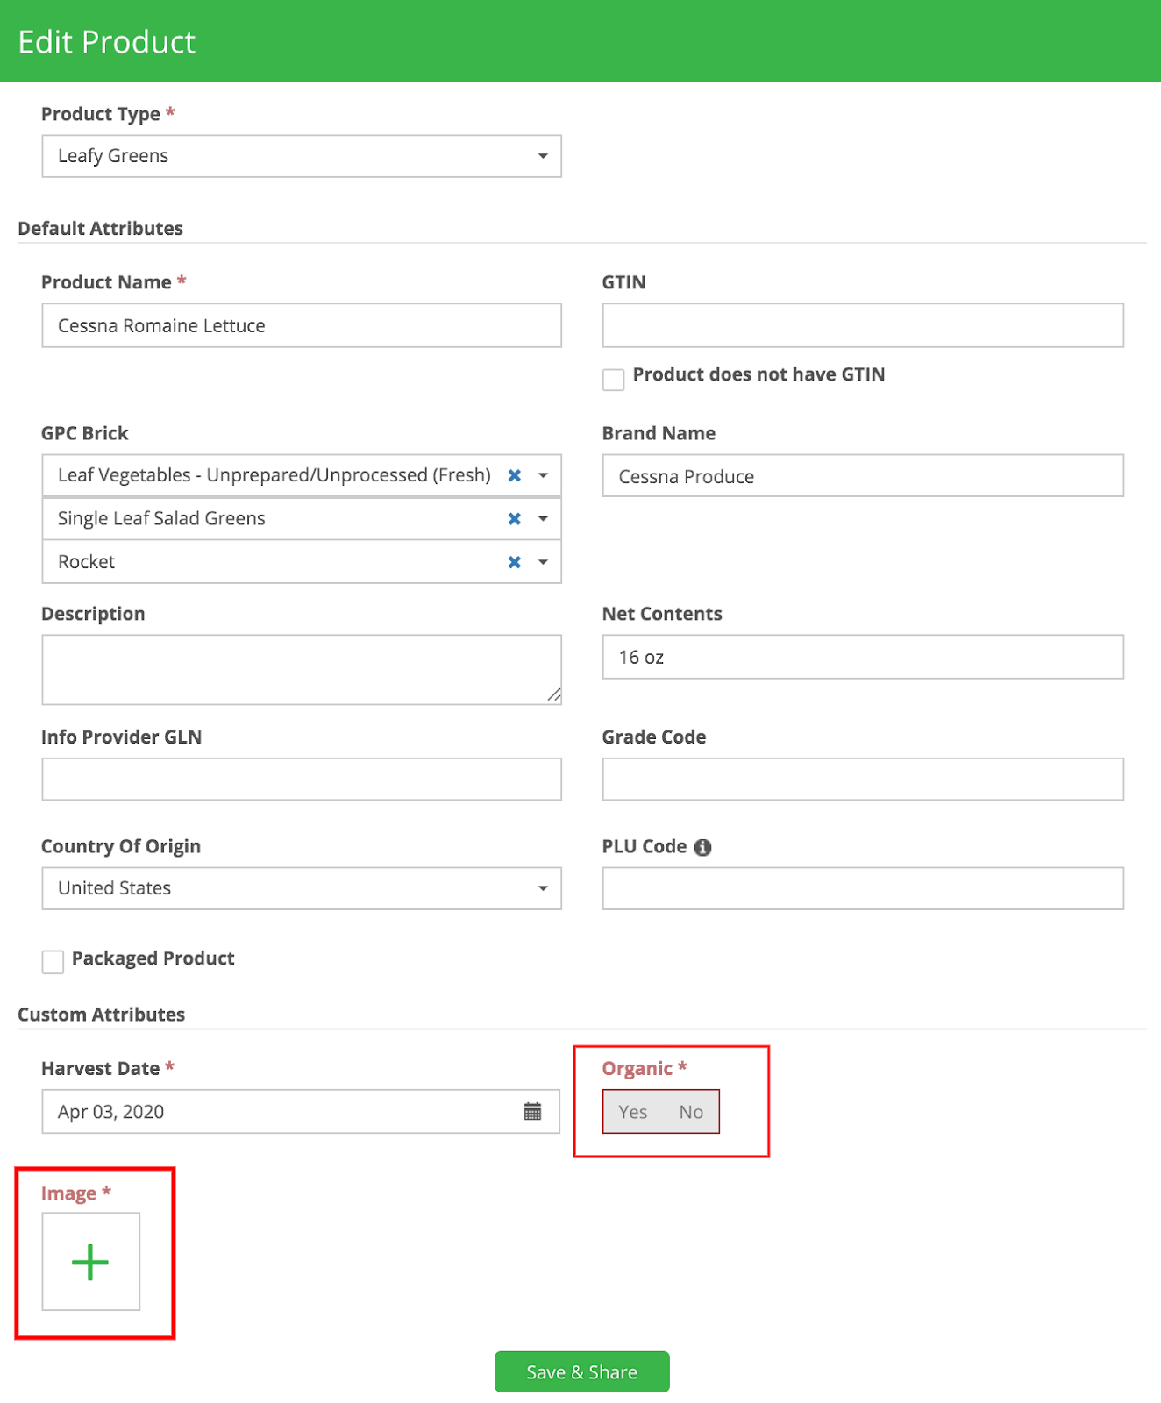Click into the Description text area
Screen dimensions: 1161x1403
pos(302,670)
